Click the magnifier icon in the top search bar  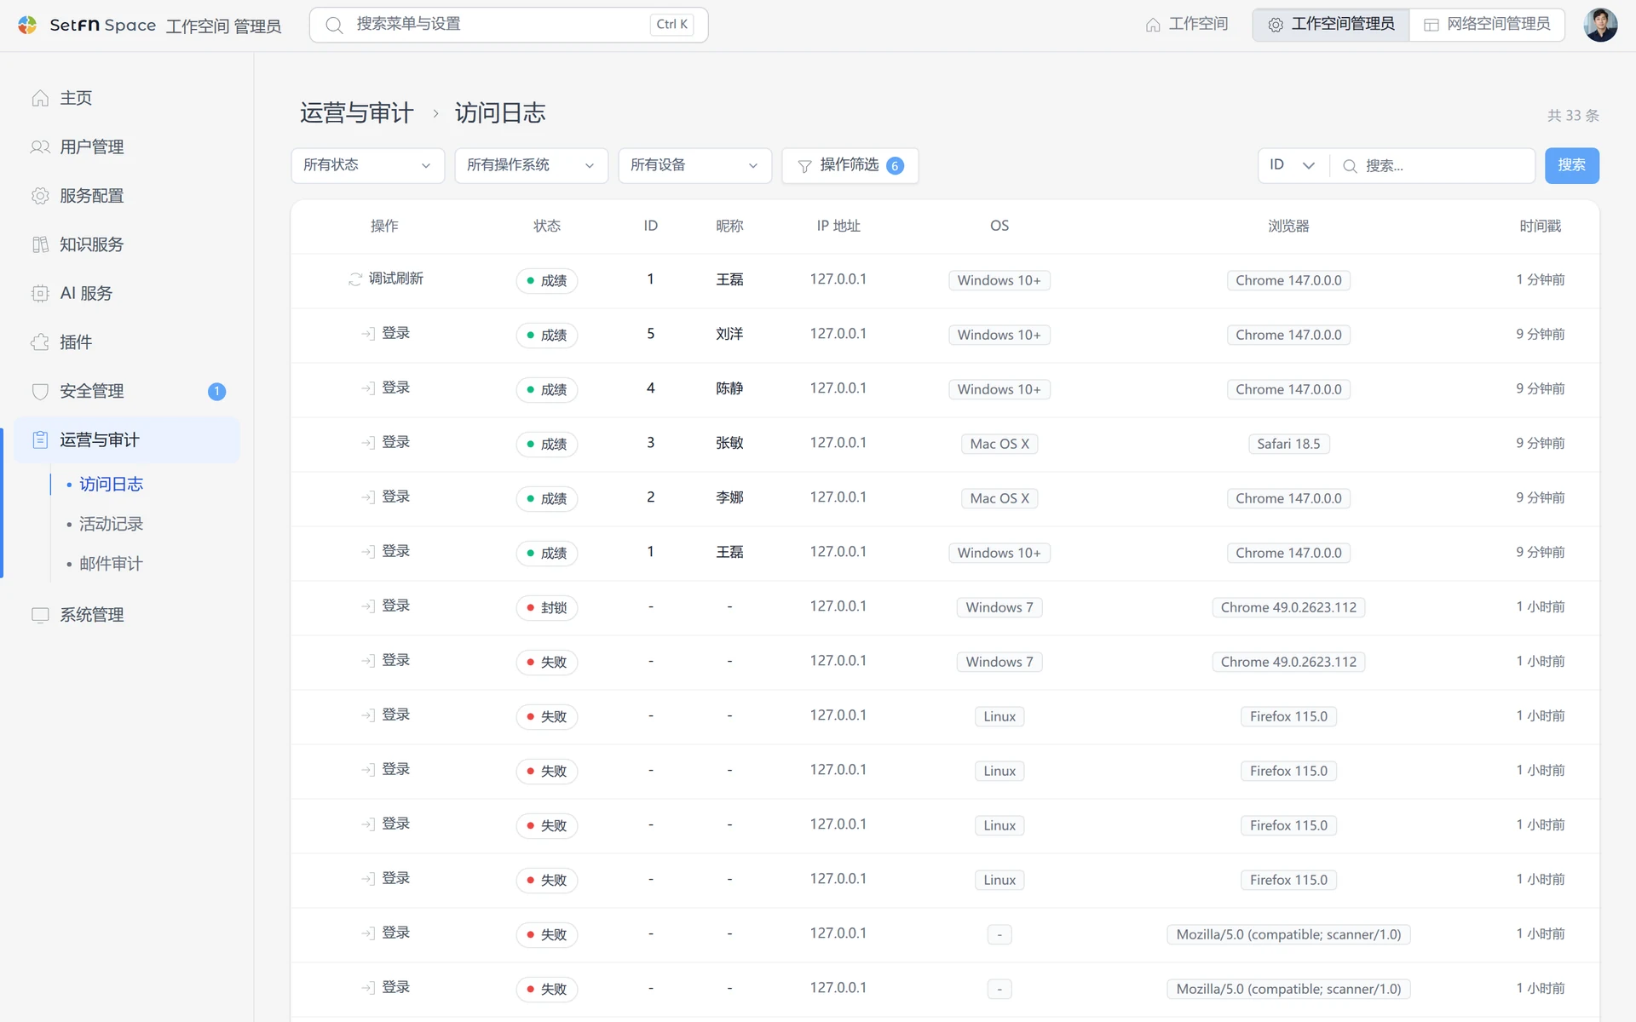(x=335, y=25)
